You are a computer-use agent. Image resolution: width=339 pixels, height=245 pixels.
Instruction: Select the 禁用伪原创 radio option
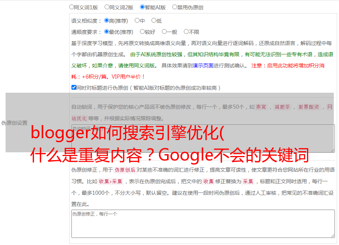point(175,7)
